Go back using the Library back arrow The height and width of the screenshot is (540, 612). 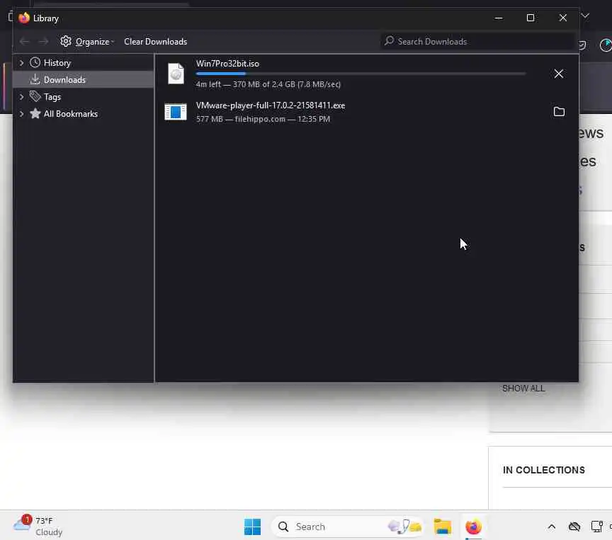[x=24, y=41]
